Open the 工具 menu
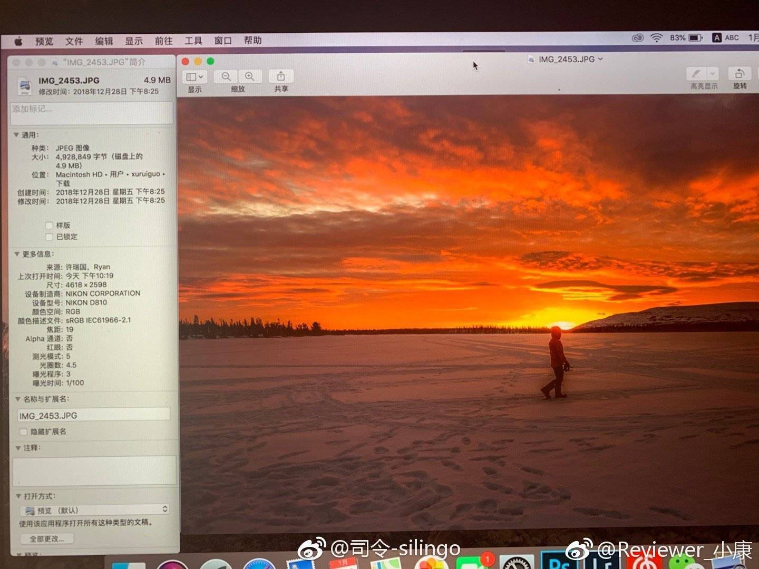The width and height of the screenshot is (759, 569). click(193, 41)
